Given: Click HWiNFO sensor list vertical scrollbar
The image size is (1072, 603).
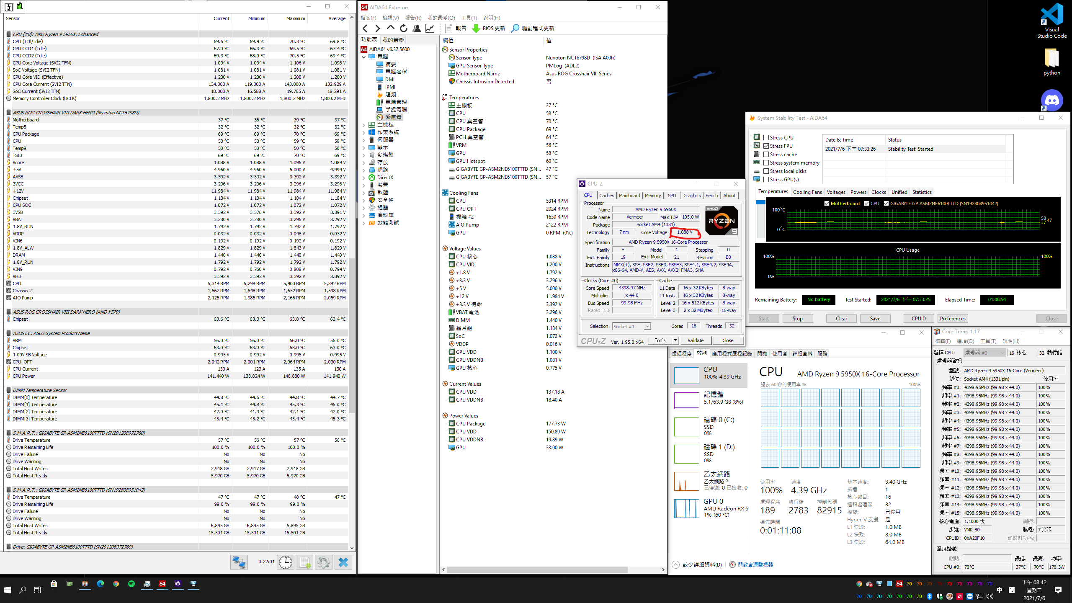Looking at the screenshot, I should (352, 335).
